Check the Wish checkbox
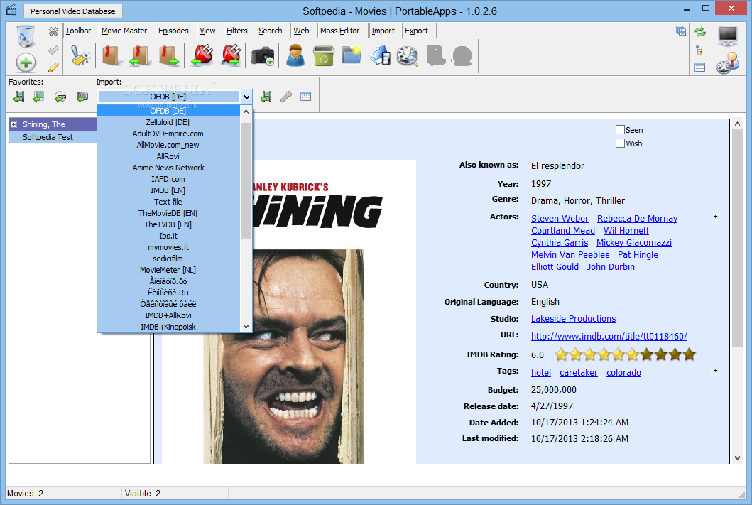 [x=620, y=143]
